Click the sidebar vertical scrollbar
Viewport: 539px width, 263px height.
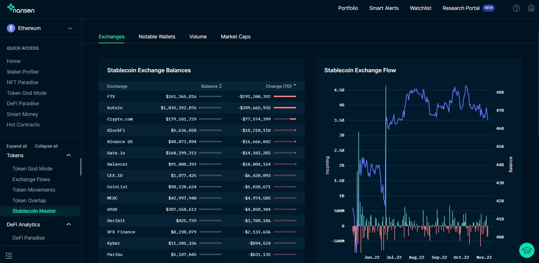pyautogui.click(x=81, y=166)
